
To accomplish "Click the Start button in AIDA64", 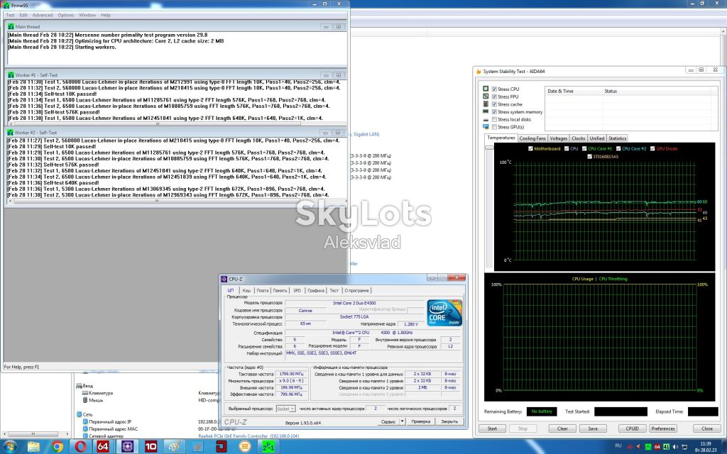I will coord(493,428).
